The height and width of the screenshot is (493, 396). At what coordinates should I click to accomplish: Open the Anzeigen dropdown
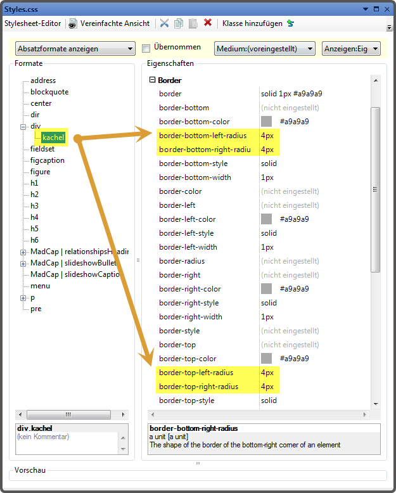tap(350, 49)
